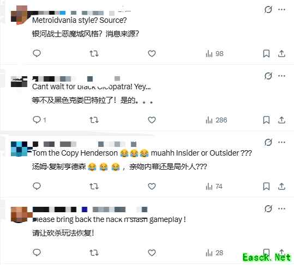Retweet the Metroidvania style comment
Viewport: 294px width, 265px height.
pos(94,53)
